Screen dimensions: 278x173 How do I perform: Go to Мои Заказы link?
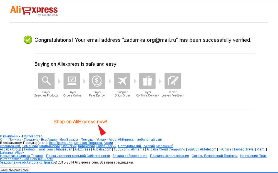tap(69, 140)
